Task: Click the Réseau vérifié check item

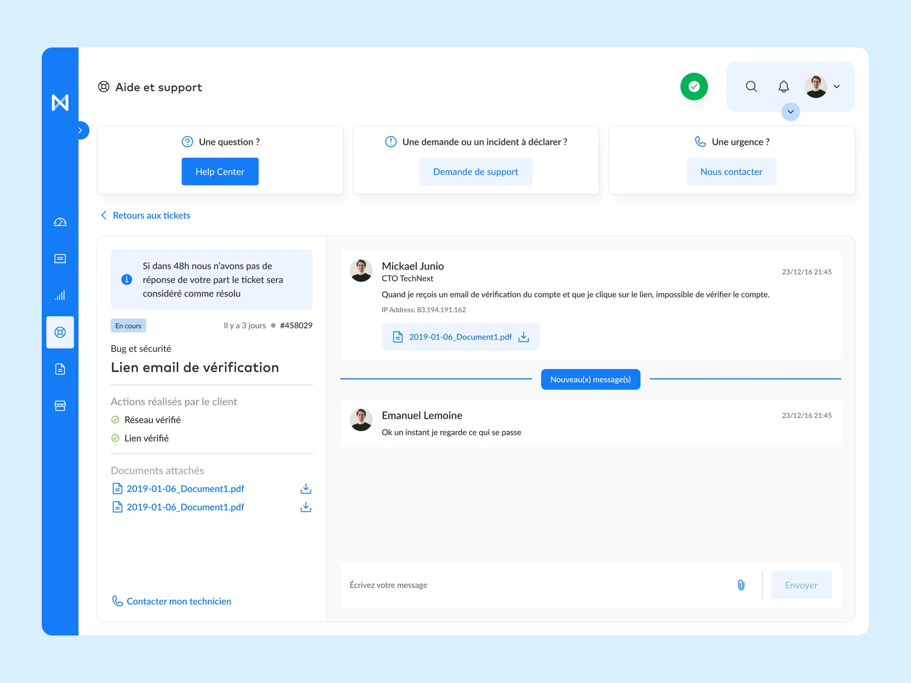Action: pos(146,420)
